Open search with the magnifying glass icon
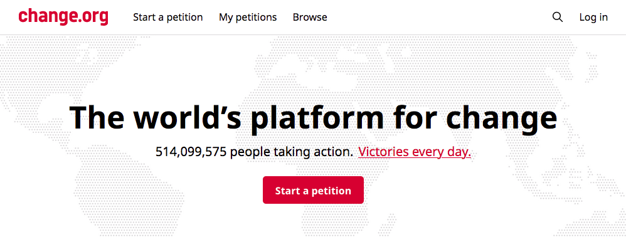The width and height of the screenshot is (626, 237). 558,17
